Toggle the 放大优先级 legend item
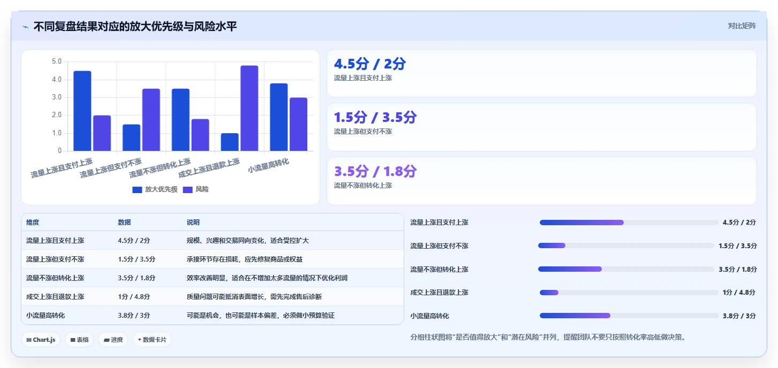The height and width of the screenshot is (368, 778). tap(155, 189)
